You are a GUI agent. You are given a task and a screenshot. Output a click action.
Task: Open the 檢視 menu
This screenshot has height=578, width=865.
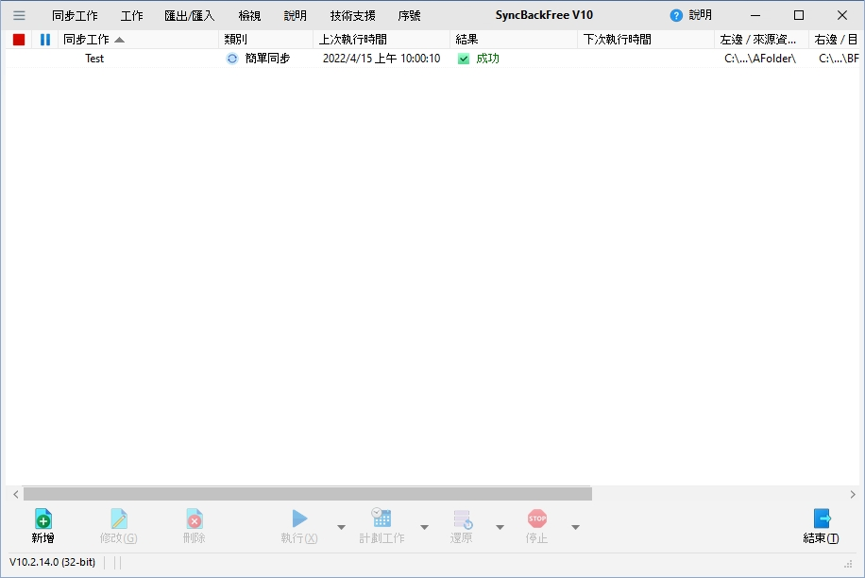[x=250, y=15]
